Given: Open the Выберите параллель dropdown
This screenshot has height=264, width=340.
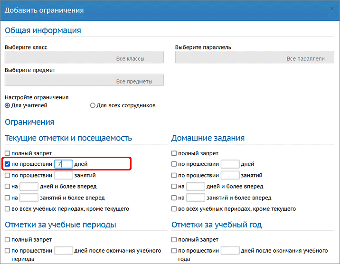Looking at the screenshot, I should tap(251, 57).
